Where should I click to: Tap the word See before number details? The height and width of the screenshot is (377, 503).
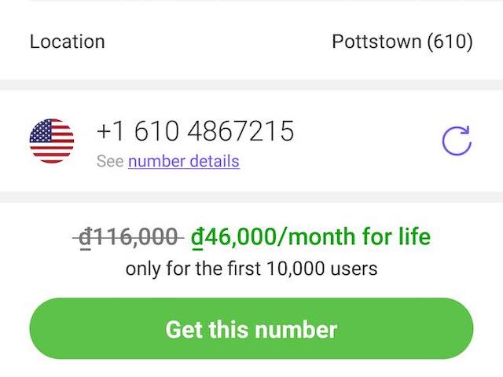[x=110, y=162]
